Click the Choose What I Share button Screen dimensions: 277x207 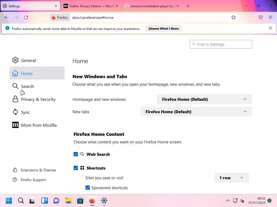[164, 29]
